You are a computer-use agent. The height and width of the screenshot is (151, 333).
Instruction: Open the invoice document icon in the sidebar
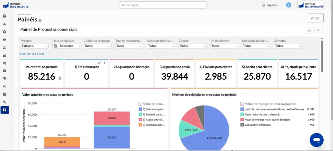pos(5,47)
